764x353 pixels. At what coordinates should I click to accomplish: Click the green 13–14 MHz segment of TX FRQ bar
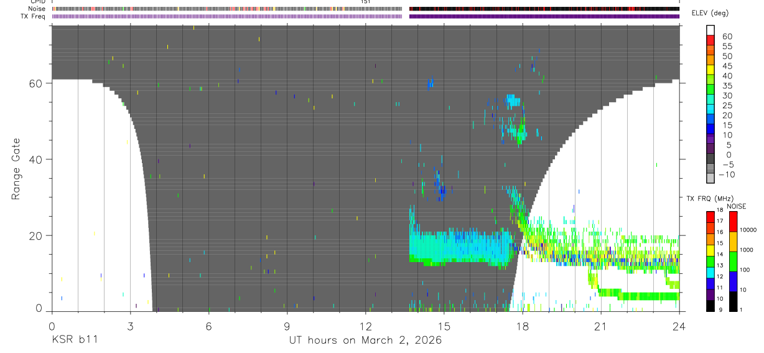click(710, 260)
